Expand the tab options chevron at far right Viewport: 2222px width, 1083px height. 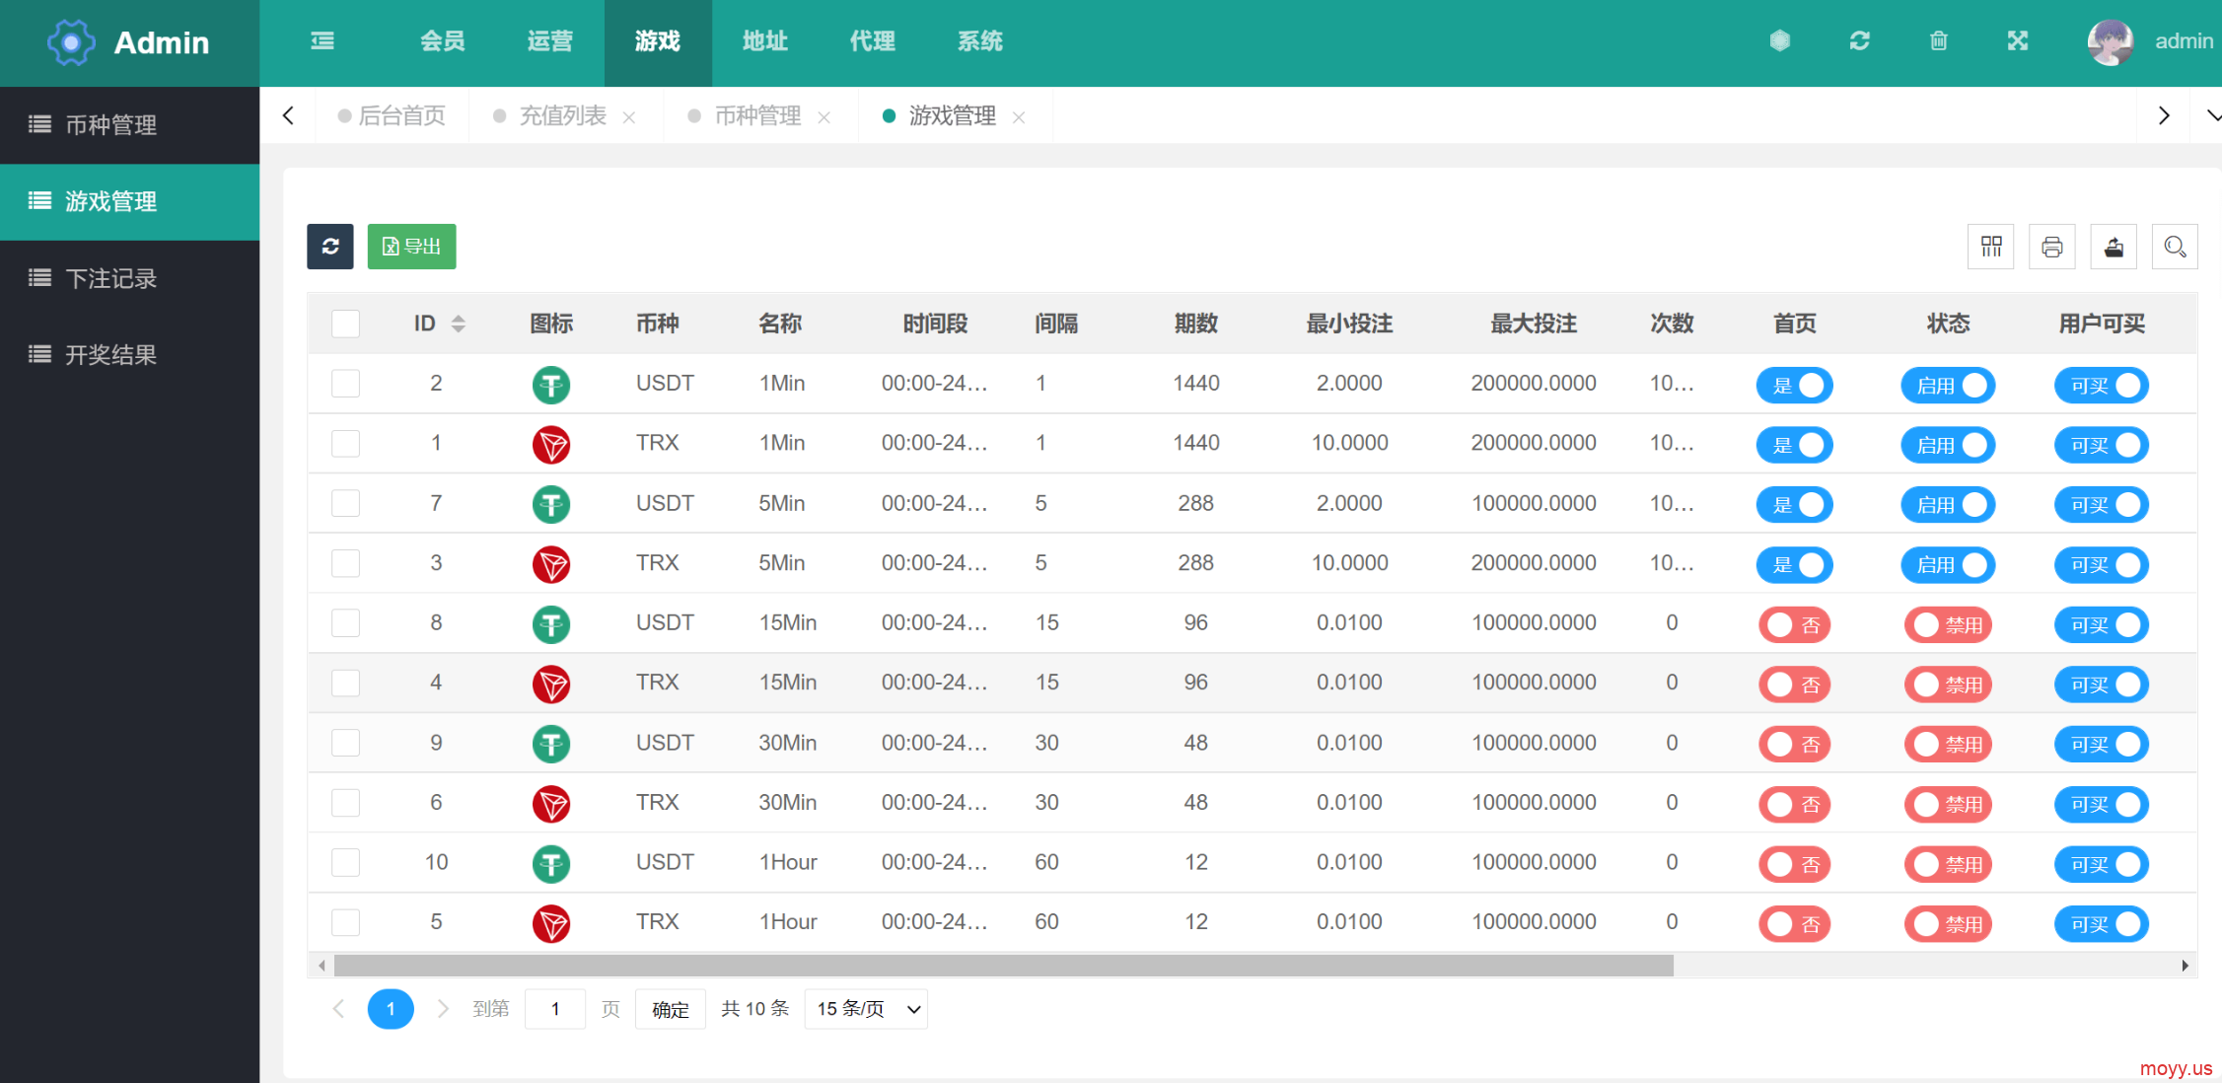coord(2212,116)
